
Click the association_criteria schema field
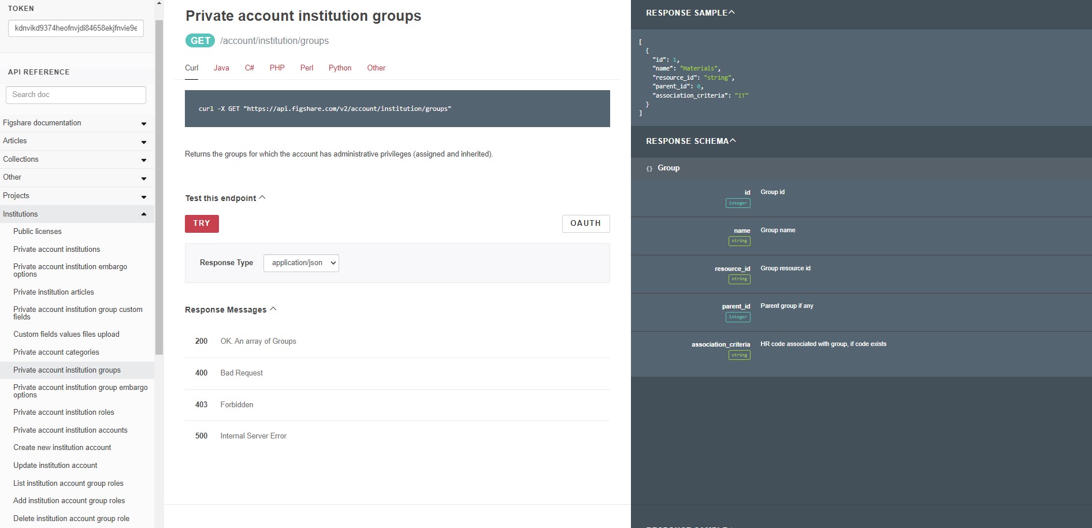tap(720, 345)
